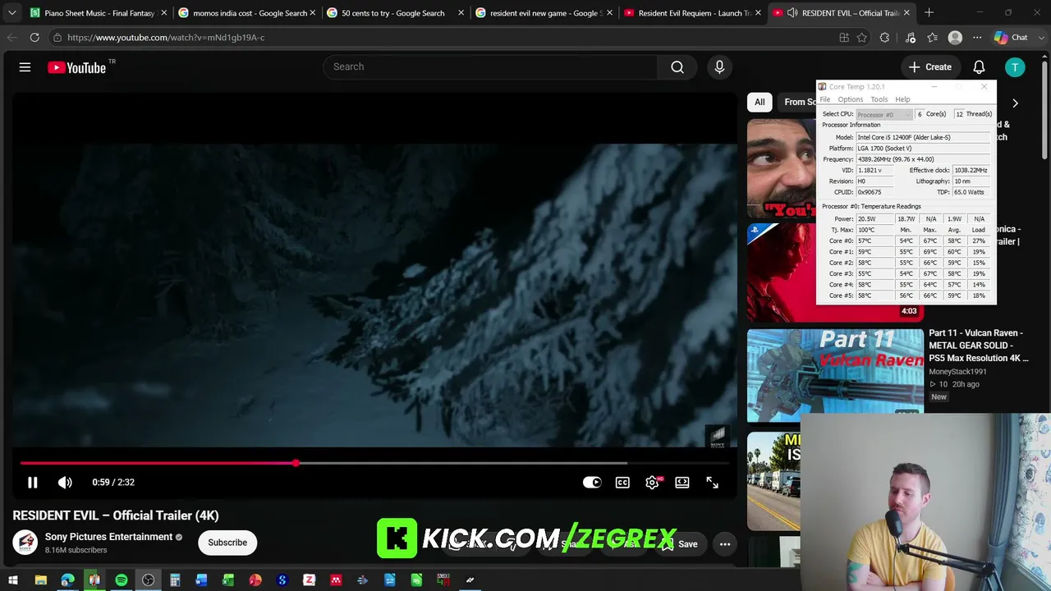Open PowerPoint from the taskbar
Viewport: 1051px width, 591px height.
(x=255, y=581)
